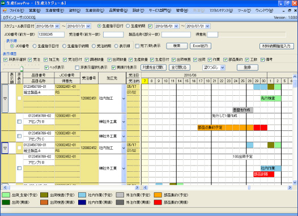
Task: Click the orange 部品の集約予定 bar in the chart
Action: (x=225, y=128)
